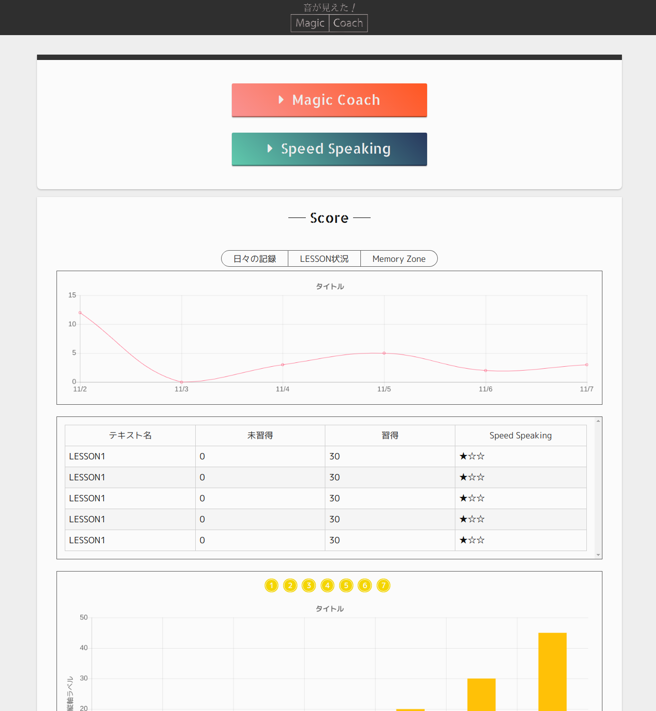656x711 pixels.
Task: Click the Magic Coach header logo
Action: (329, 23)
